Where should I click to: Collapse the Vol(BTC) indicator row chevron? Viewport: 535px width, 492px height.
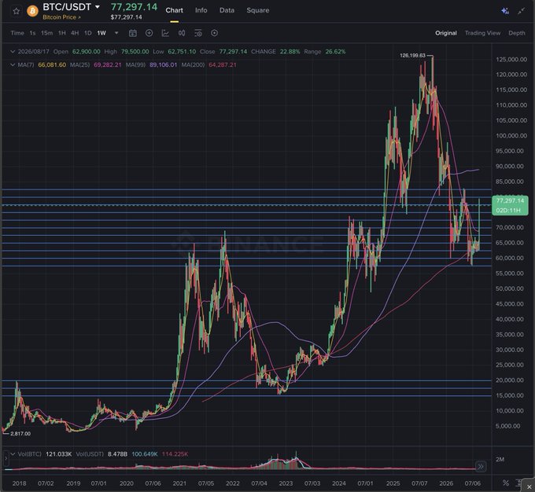[x=13, y=454]
